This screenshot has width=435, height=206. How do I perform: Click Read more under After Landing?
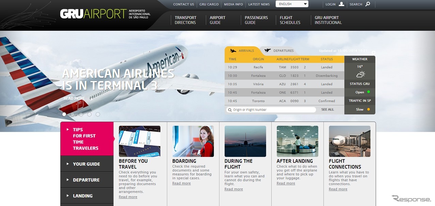[x=286, y=183]
